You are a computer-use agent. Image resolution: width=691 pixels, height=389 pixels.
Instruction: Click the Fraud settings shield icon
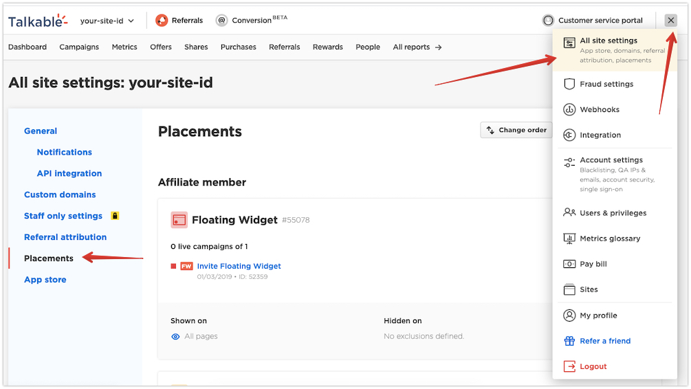click(569, 84)
